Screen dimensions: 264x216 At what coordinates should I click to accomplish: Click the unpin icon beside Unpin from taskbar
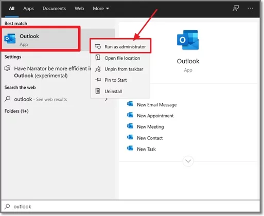pos(98,69)
